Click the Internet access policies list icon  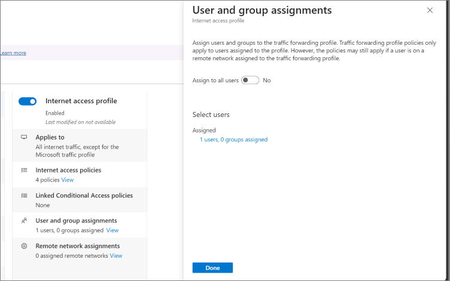point(24,170)
